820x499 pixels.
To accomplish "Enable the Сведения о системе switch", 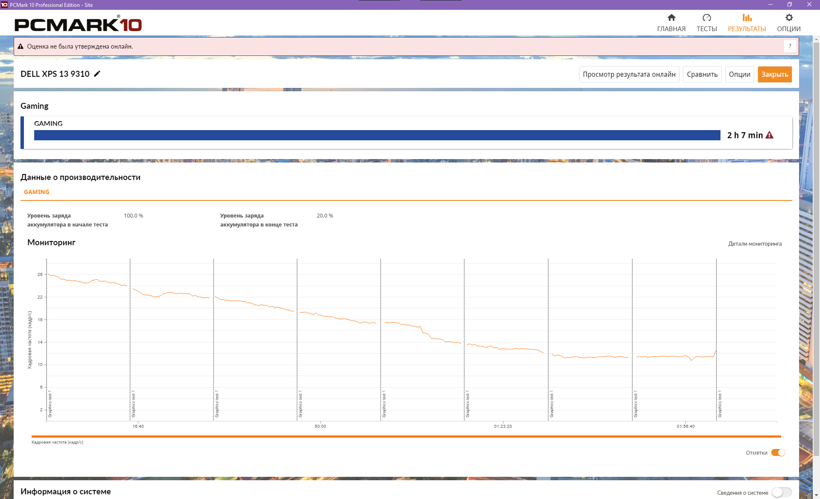I will coord(781,492).
